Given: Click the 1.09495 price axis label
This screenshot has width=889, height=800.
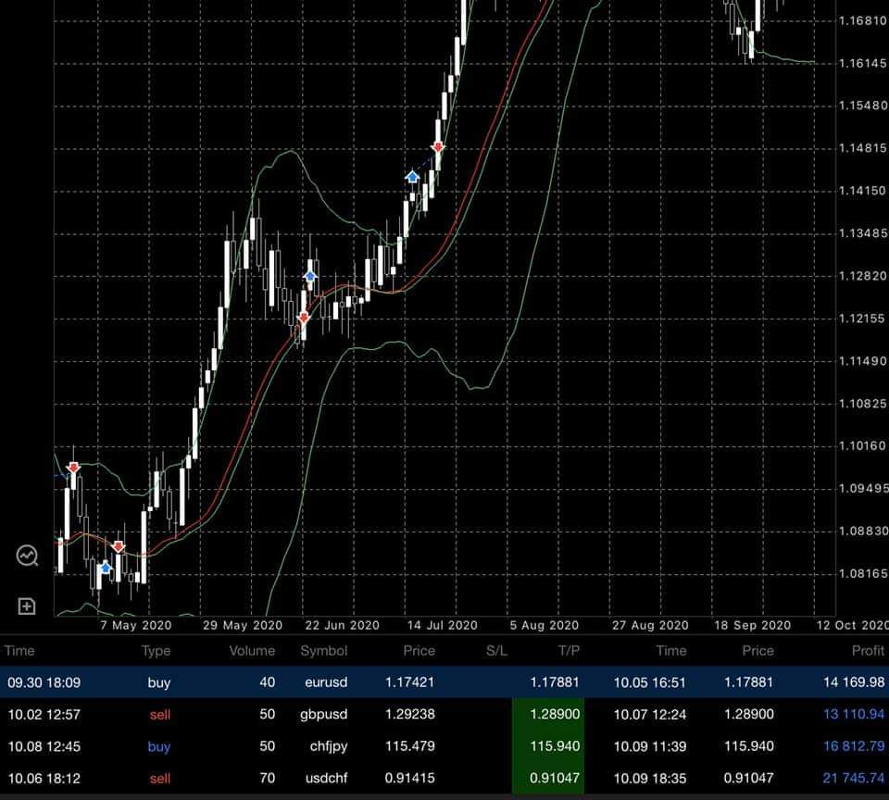Looking at the screenshot, I should coord(863,488).
